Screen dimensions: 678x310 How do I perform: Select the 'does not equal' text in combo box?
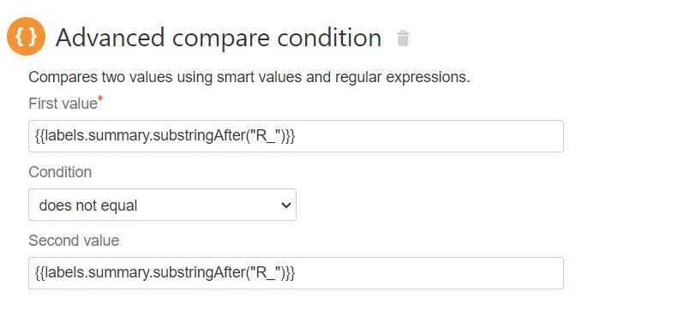[87, 205]
